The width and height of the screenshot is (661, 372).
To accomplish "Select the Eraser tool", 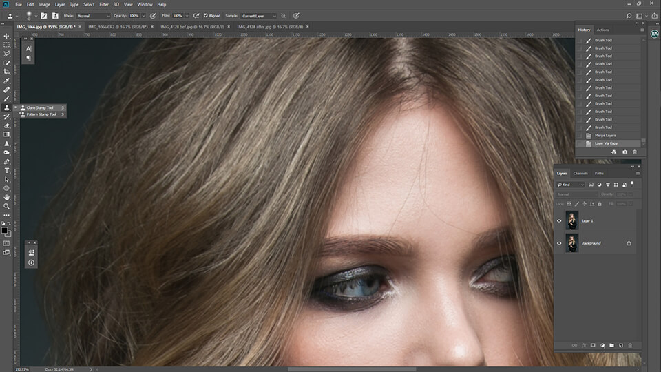I will [6, 125].
